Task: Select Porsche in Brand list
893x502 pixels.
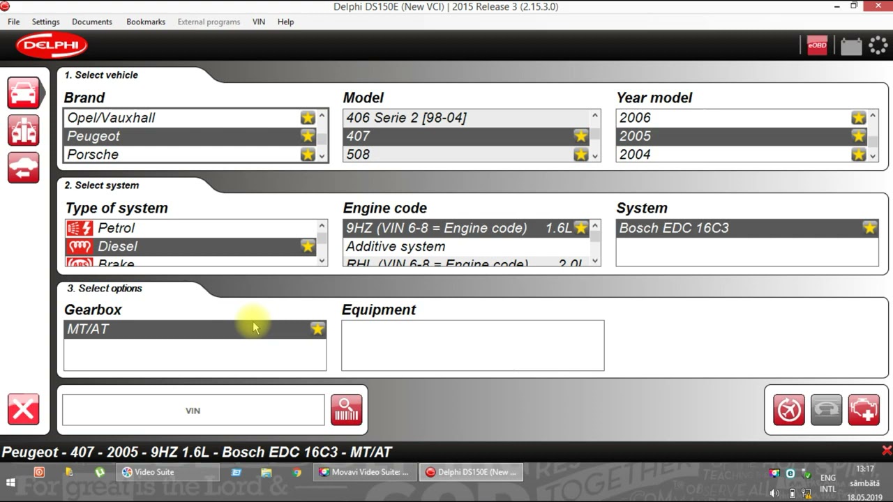Action: click(190, 155)
